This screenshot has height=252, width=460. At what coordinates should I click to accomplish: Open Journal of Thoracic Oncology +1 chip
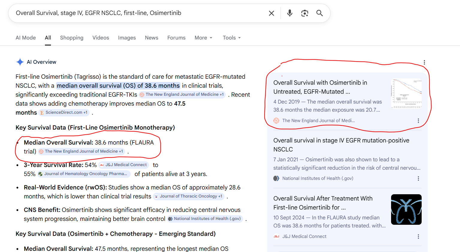(188, 196)
